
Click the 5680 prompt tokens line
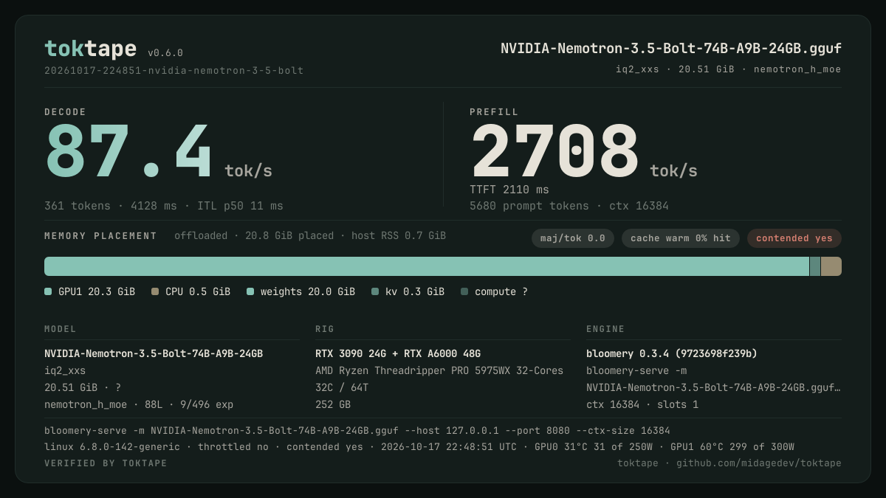click(x=569, y=206)
